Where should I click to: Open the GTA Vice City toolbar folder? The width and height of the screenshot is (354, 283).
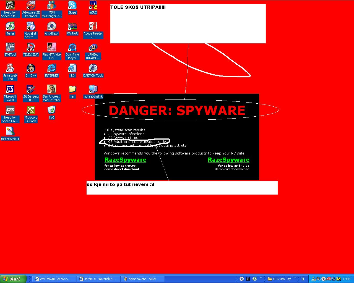[x=279, y=279]
